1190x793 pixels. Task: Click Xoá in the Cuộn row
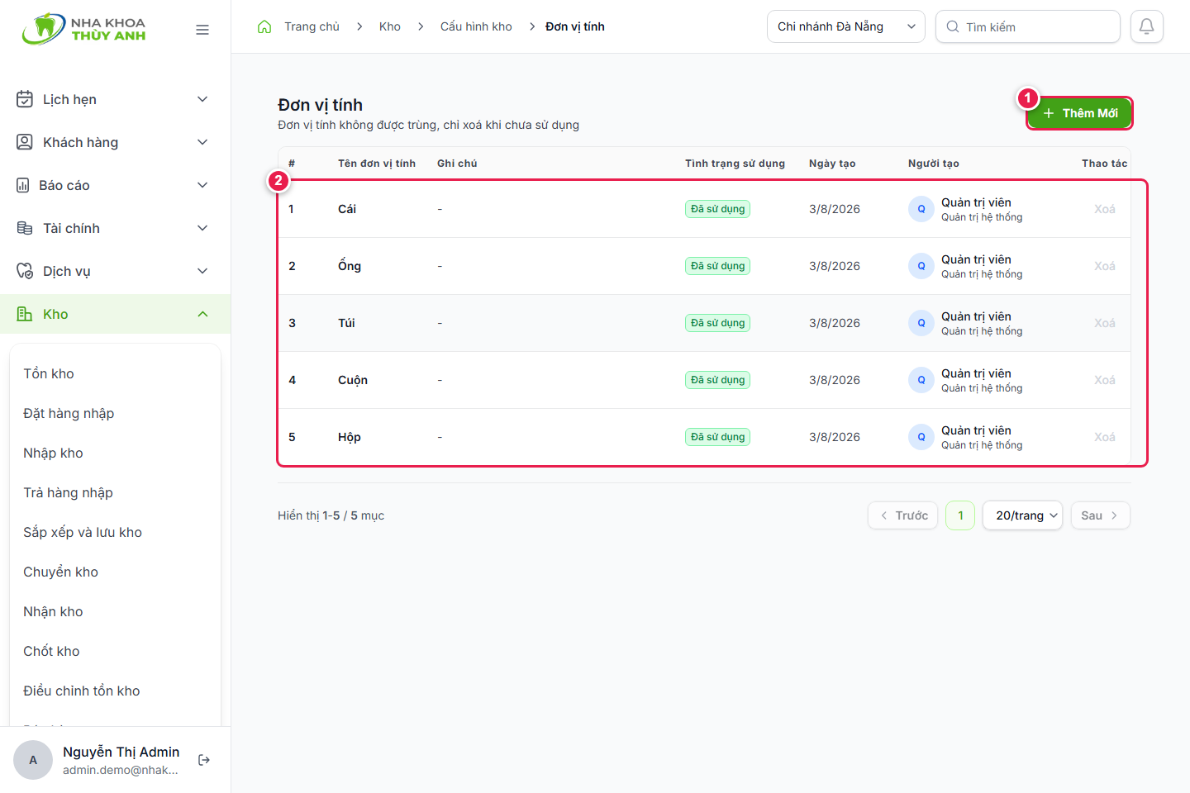tap(1105, 380)
